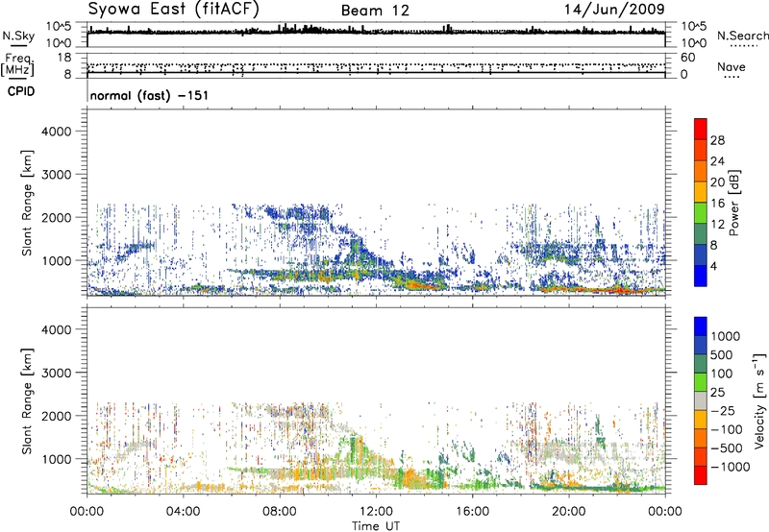
Task: Click the grey band of the Velocity colorbar
Action: pyautogui.click(x=701, y=401)
